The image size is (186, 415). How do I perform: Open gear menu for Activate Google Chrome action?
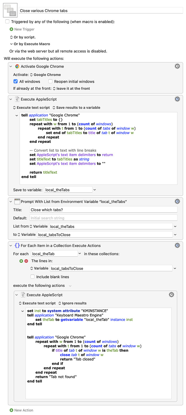177,66
